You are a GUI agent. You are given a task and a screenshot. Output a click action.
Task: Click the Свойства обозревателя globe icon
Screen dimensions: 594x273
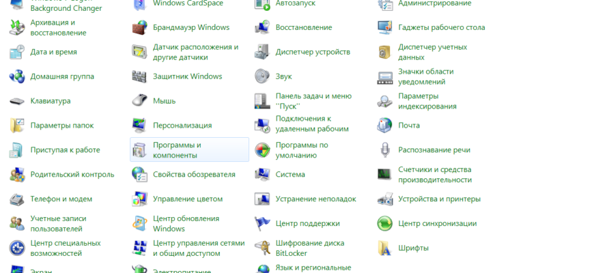tap(139, 175)
